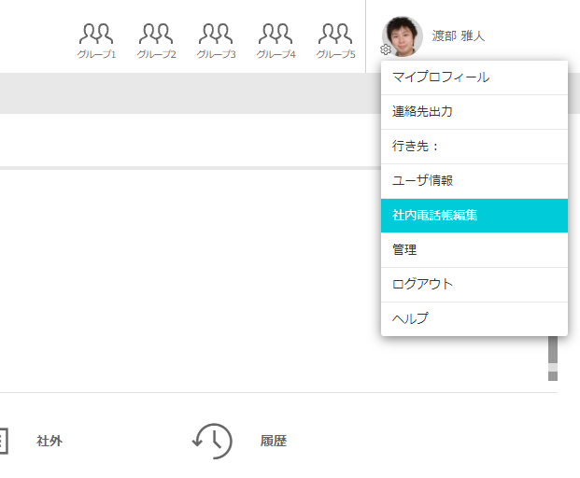
Task: Click the small gear icon by avatar
Action: point(386,50)
